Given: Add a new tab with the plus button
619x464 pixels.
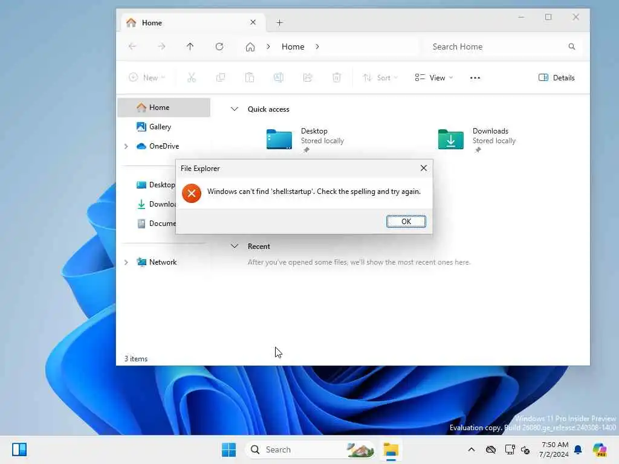Looking at the screenshot, I should (279, 23).
